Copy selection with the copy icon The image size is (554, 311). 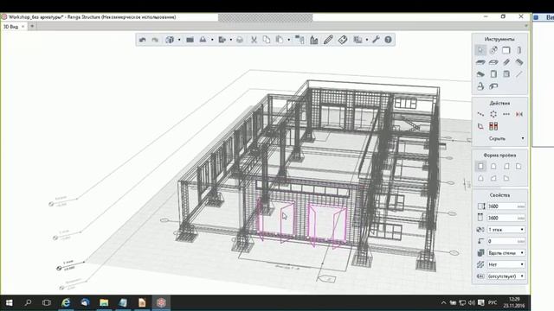pyautogui.click(x=267, y=40)
